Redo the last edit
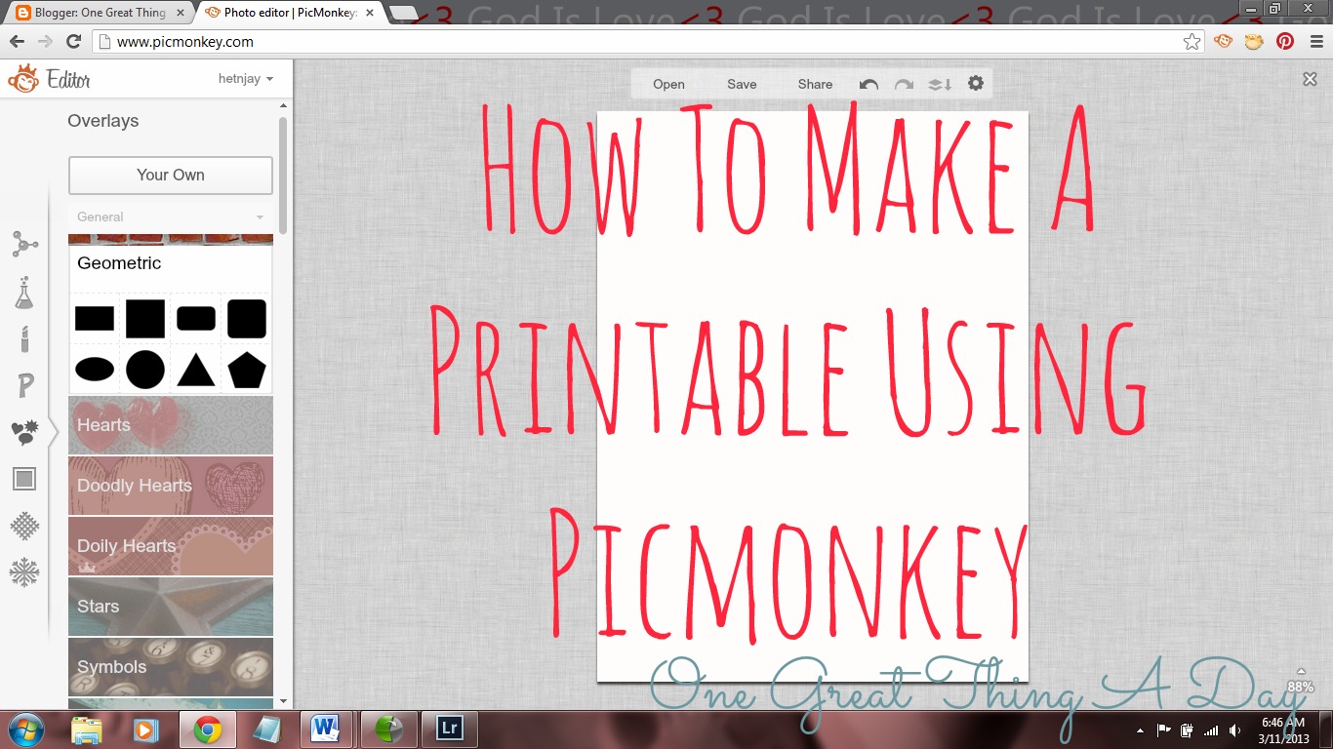The width and height of the screenshot is (1333, 749). tap(904, 84)
